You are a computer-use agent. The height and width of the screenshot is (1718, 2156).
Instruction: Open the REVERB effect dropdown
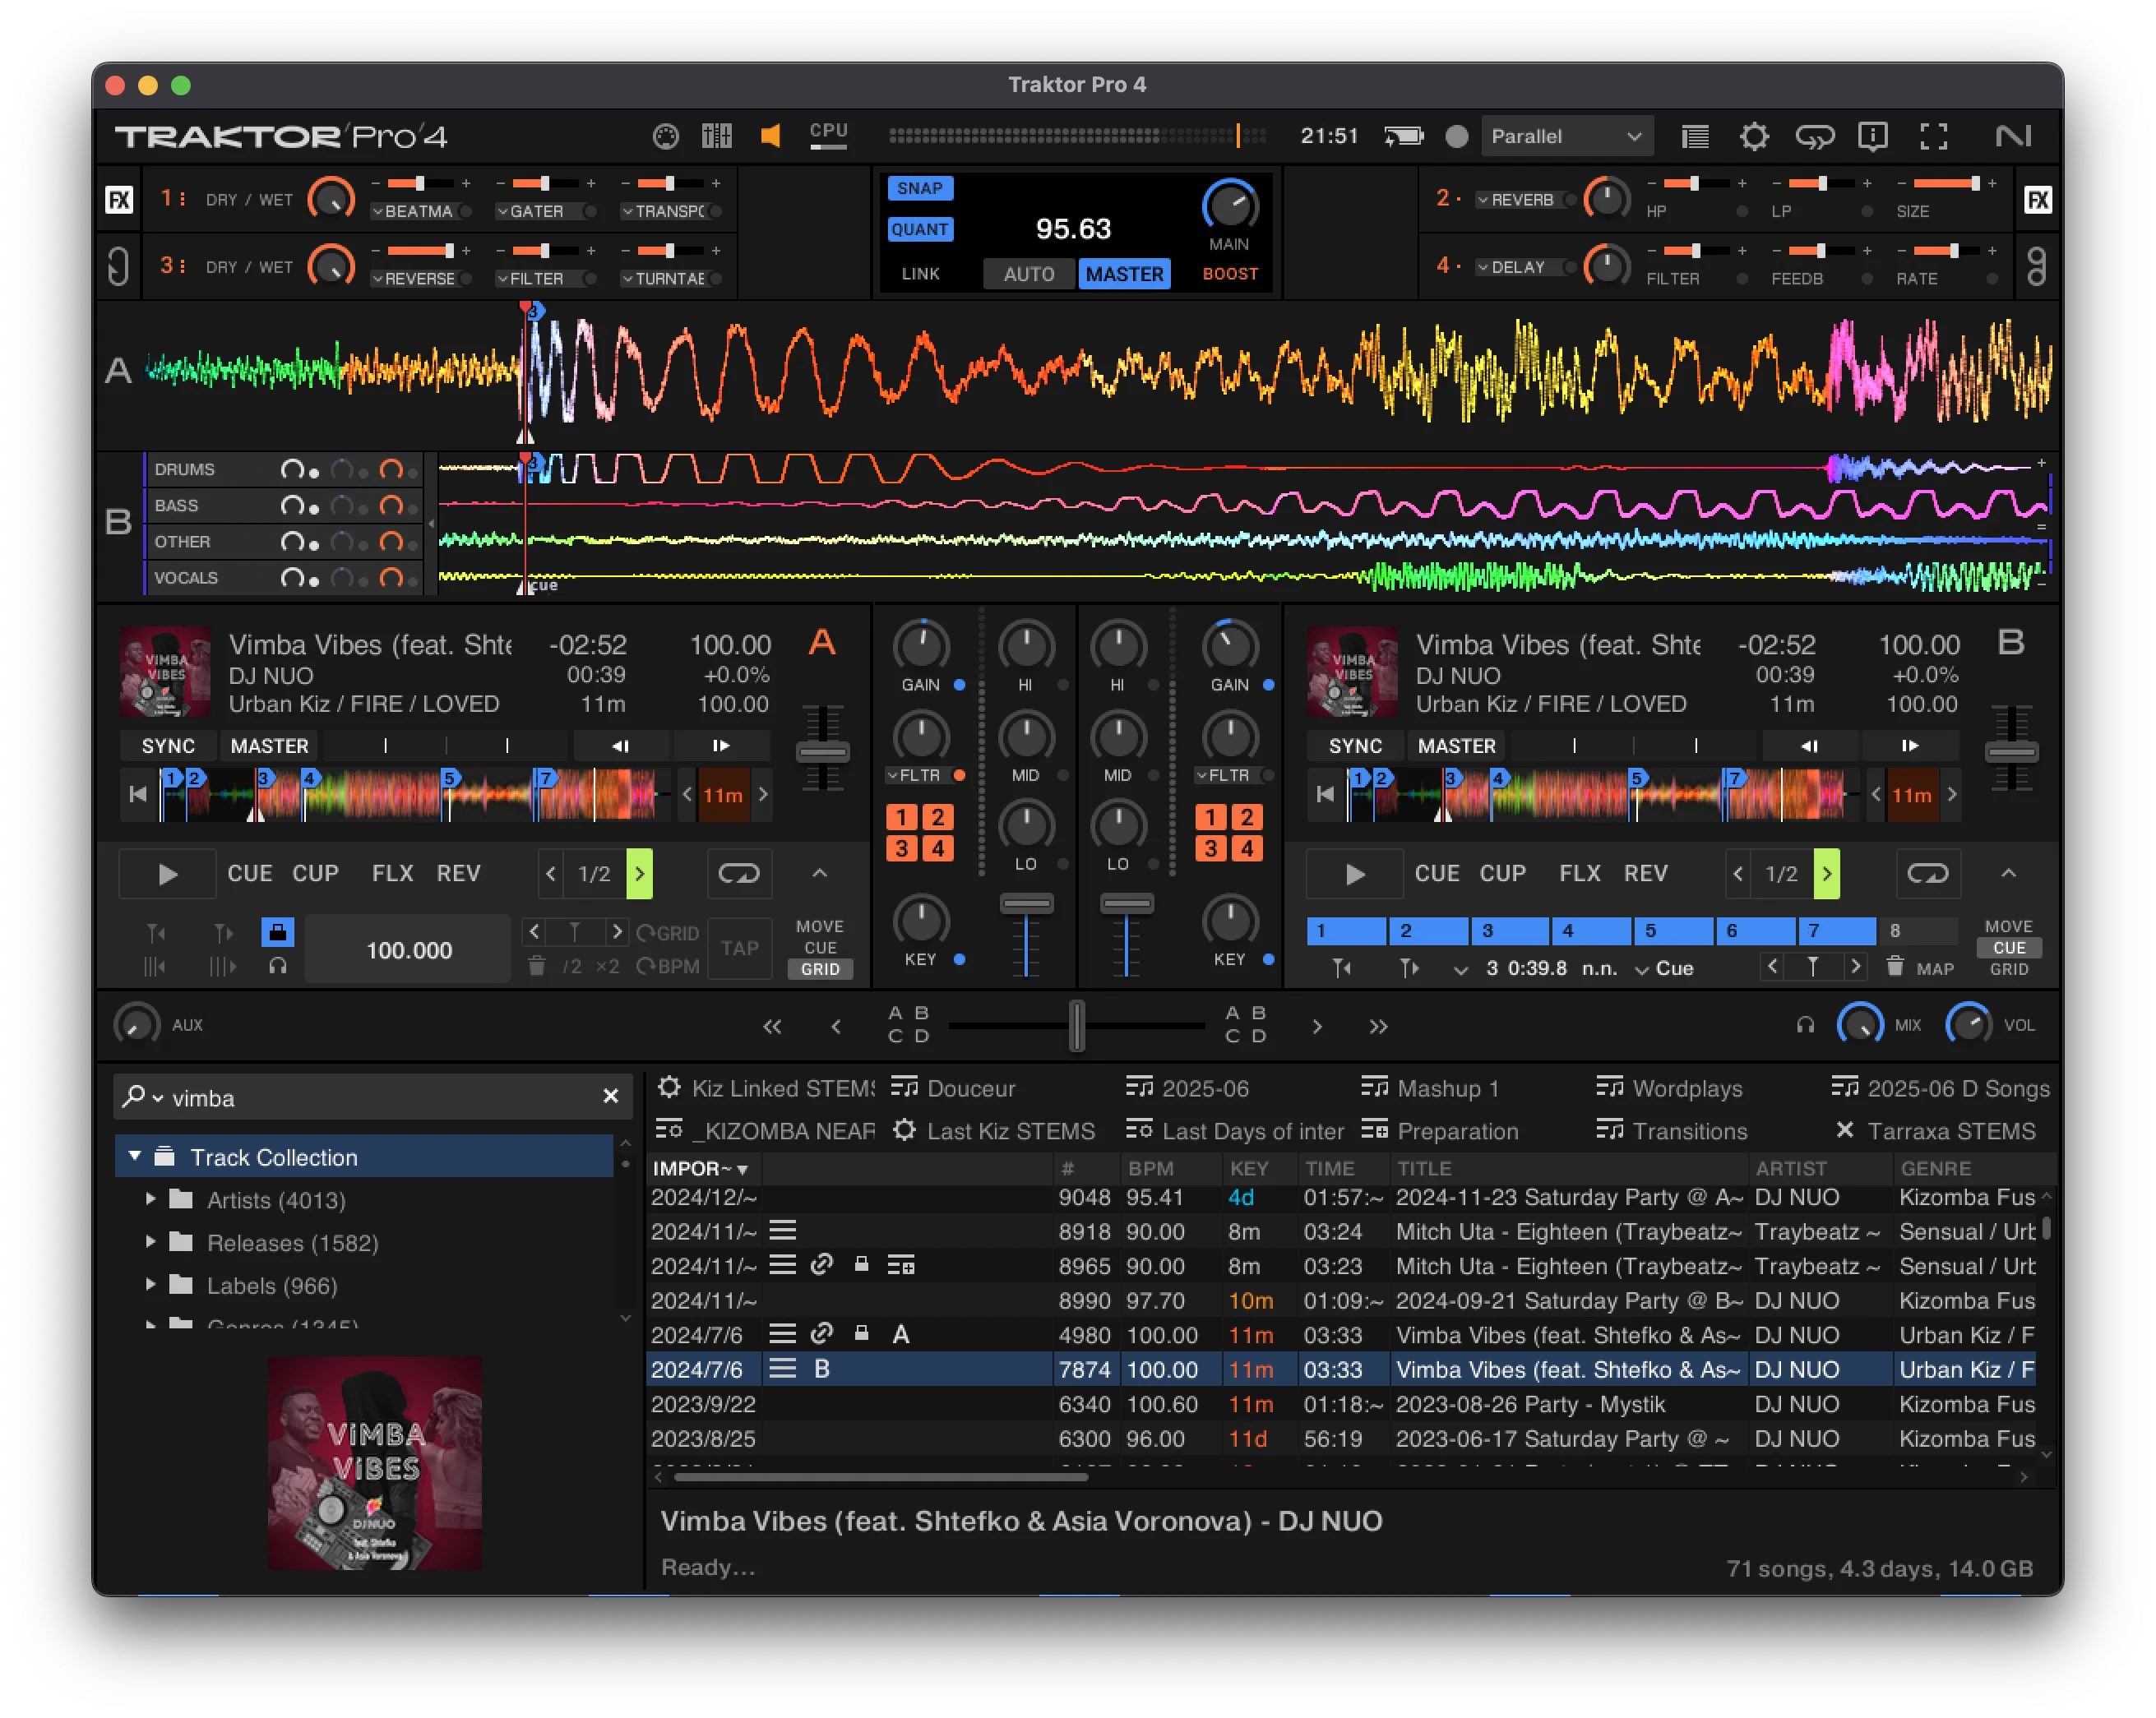pyautogui.click(x=1516, y=200)
